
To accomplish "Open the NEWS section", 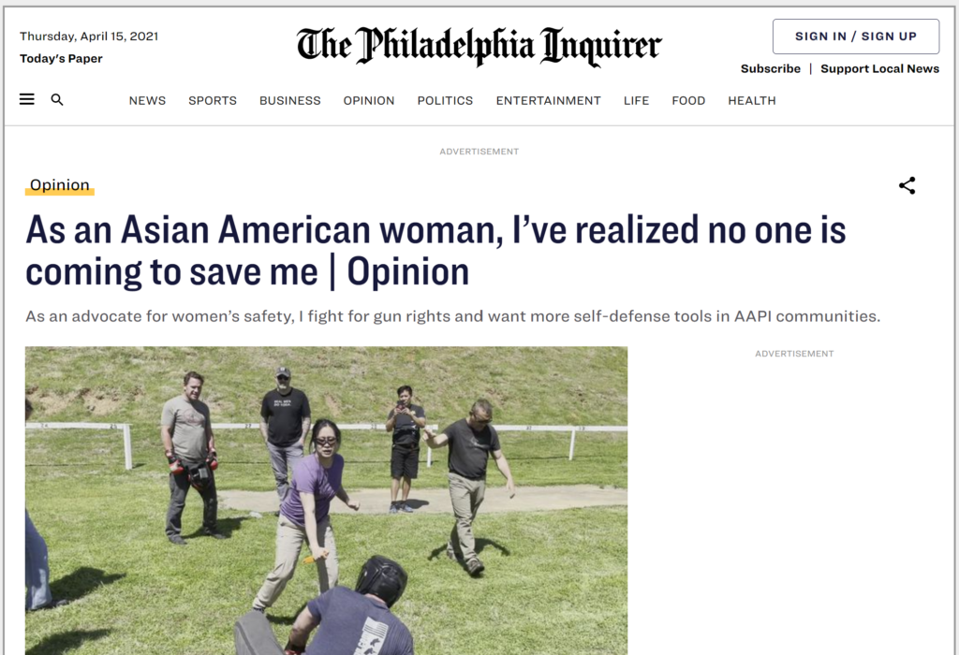I will click(147, 100).
